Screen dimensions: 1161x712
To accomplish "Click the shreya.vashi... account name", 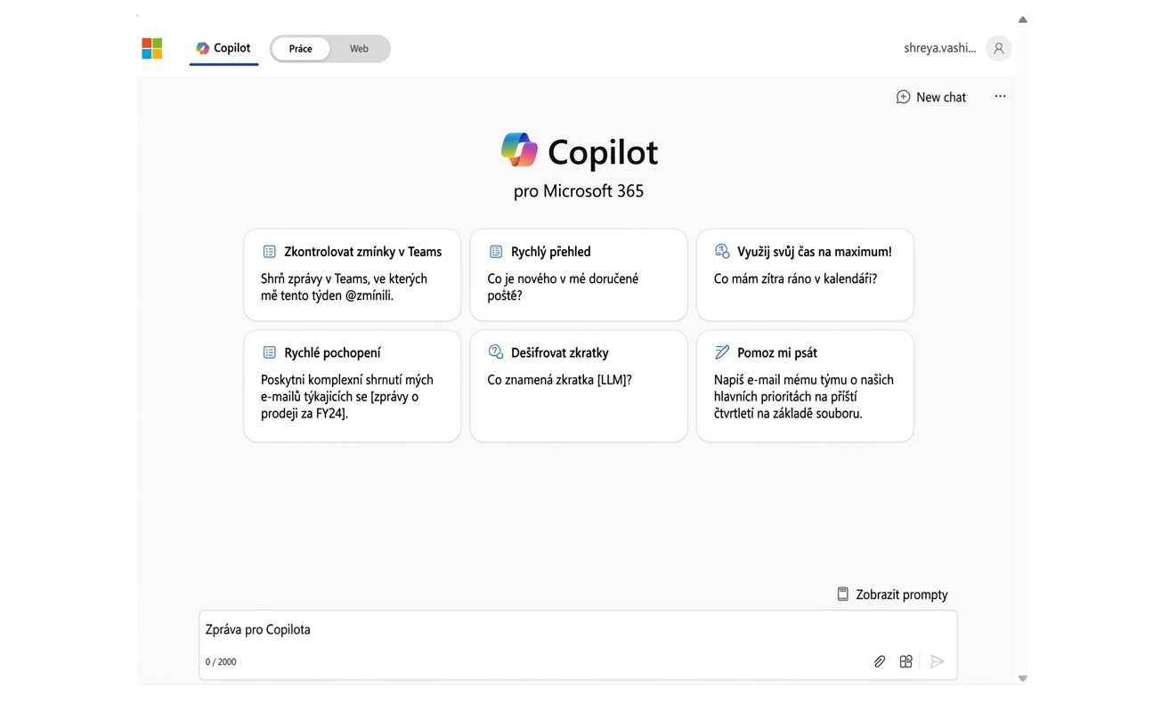I will click(x=940, y=48).
